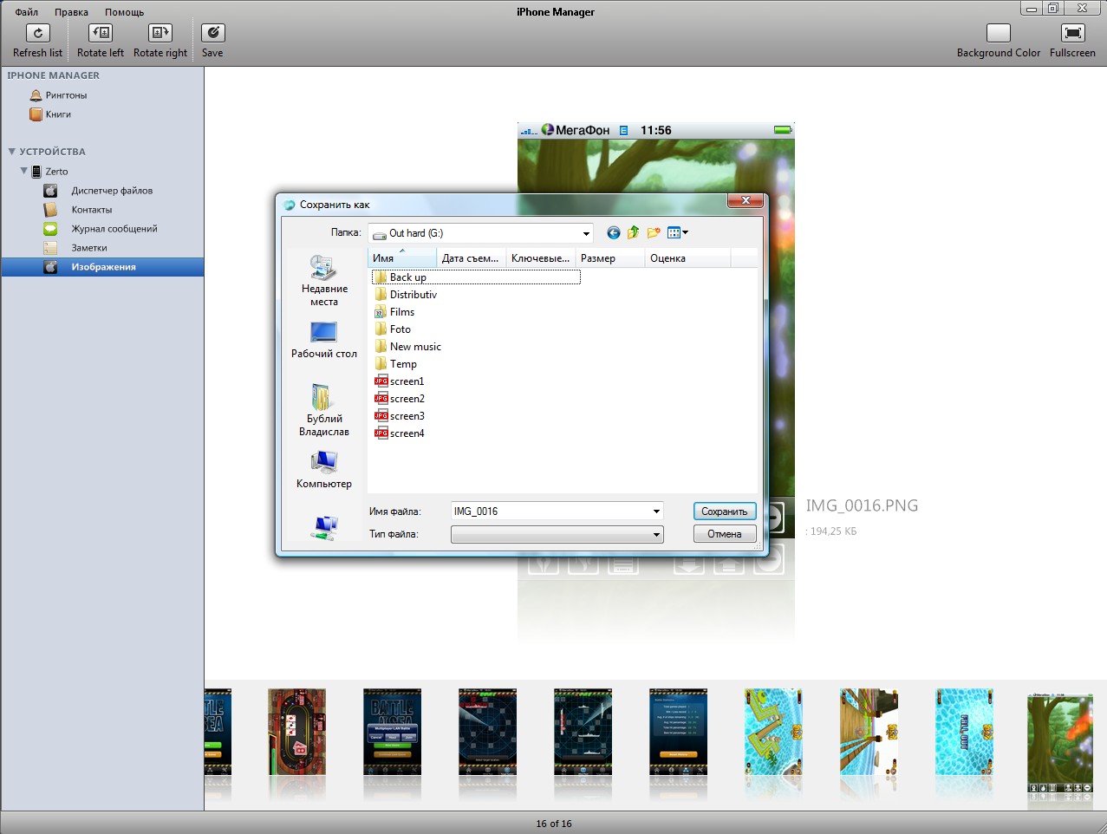
Task: Go back using dialog's back arrow icon
Action: click(614, 232)
